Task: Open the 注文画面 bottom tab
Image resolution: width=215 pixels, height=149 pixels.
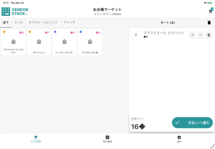Action: click(x=36, y=139)
